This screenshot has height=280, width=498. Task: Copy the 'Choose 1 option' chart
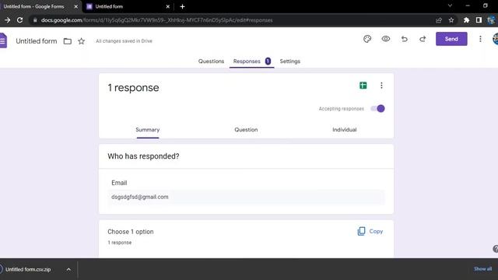click(x=370, y=232)
